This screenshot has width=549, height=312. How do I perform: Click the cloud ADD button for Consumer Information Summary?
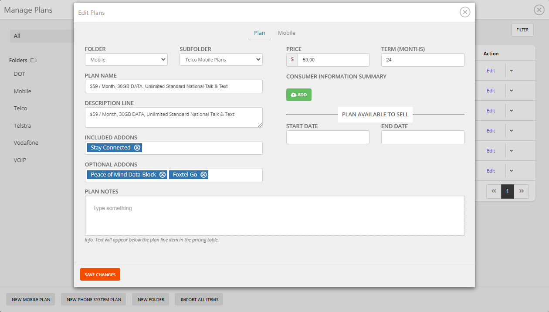pos(298,95)
